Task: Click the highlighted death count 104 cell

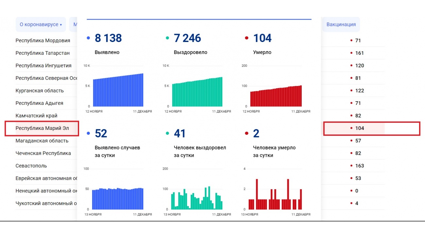Action: 359,128
